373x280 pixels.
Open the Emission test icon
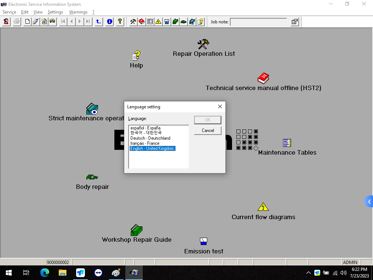[204, 241]
